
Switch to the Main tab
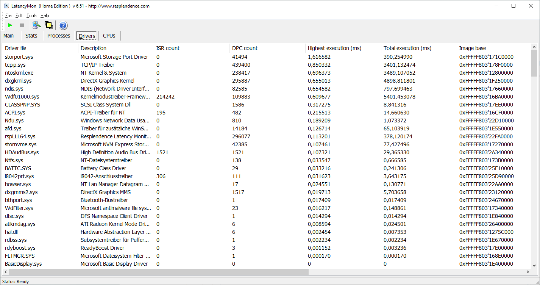tap(8, 36)
